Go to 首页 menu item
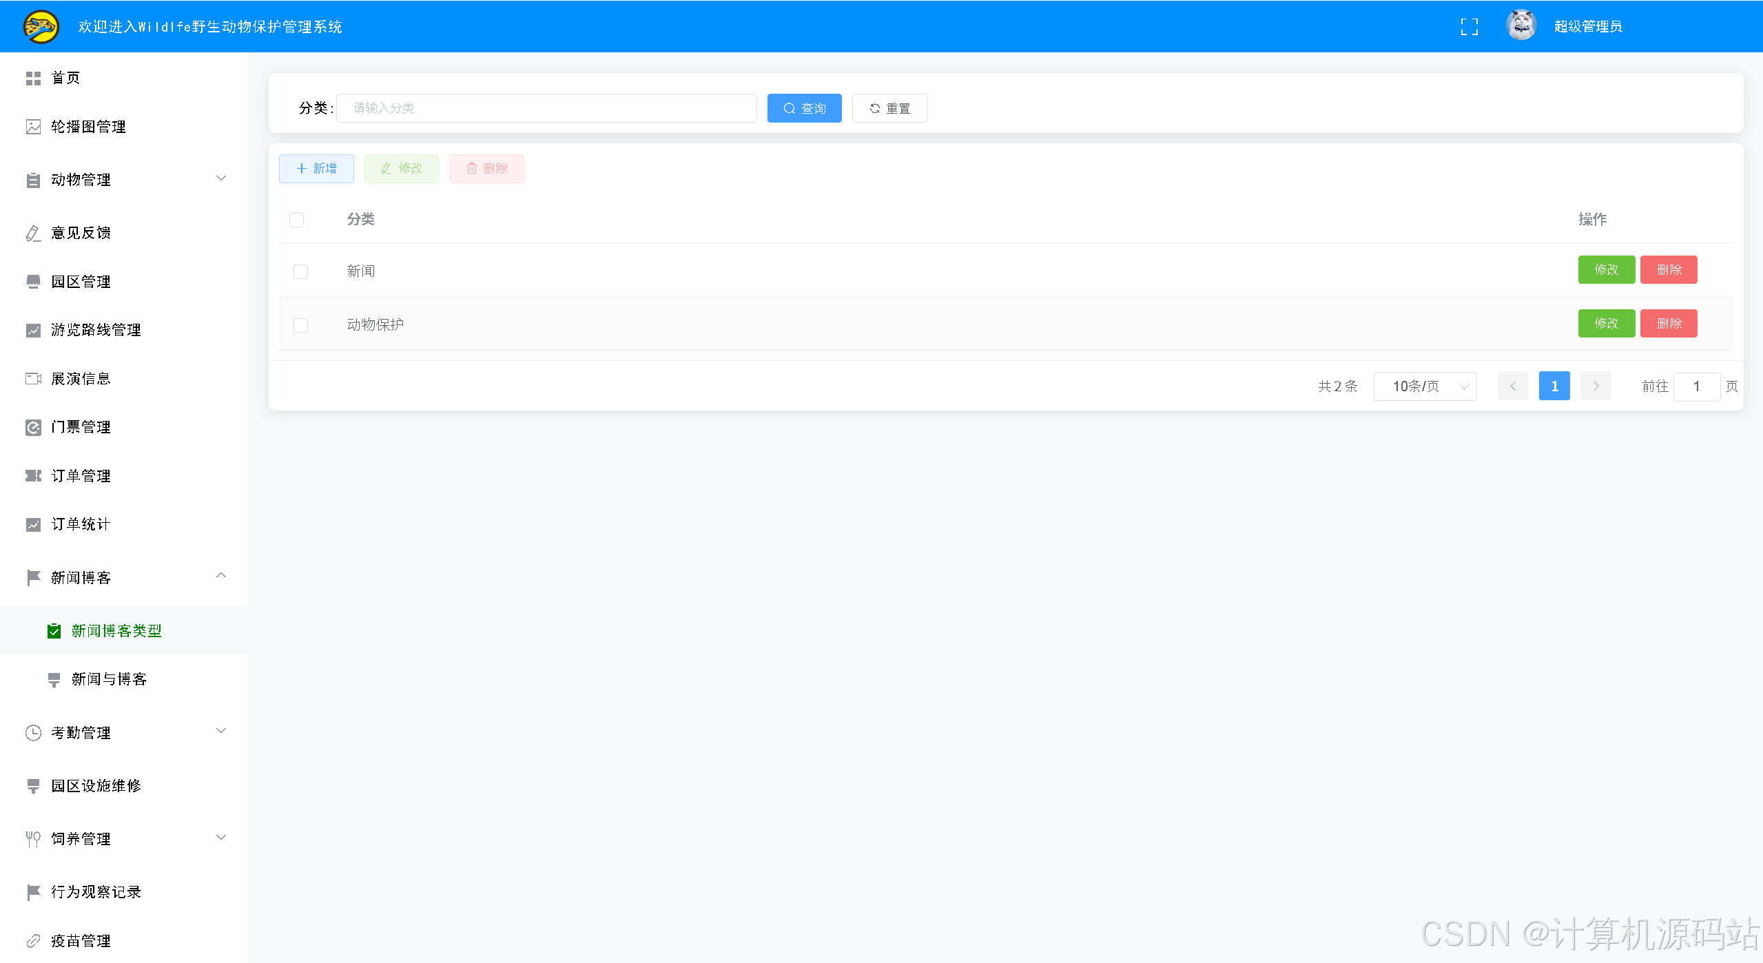 coord(124,78)
